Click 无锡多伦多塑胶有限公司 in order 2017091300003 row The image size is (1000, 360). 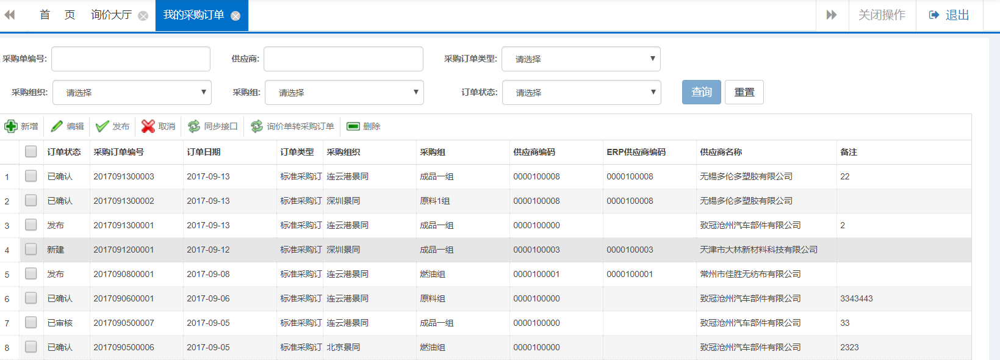(746, 176)
